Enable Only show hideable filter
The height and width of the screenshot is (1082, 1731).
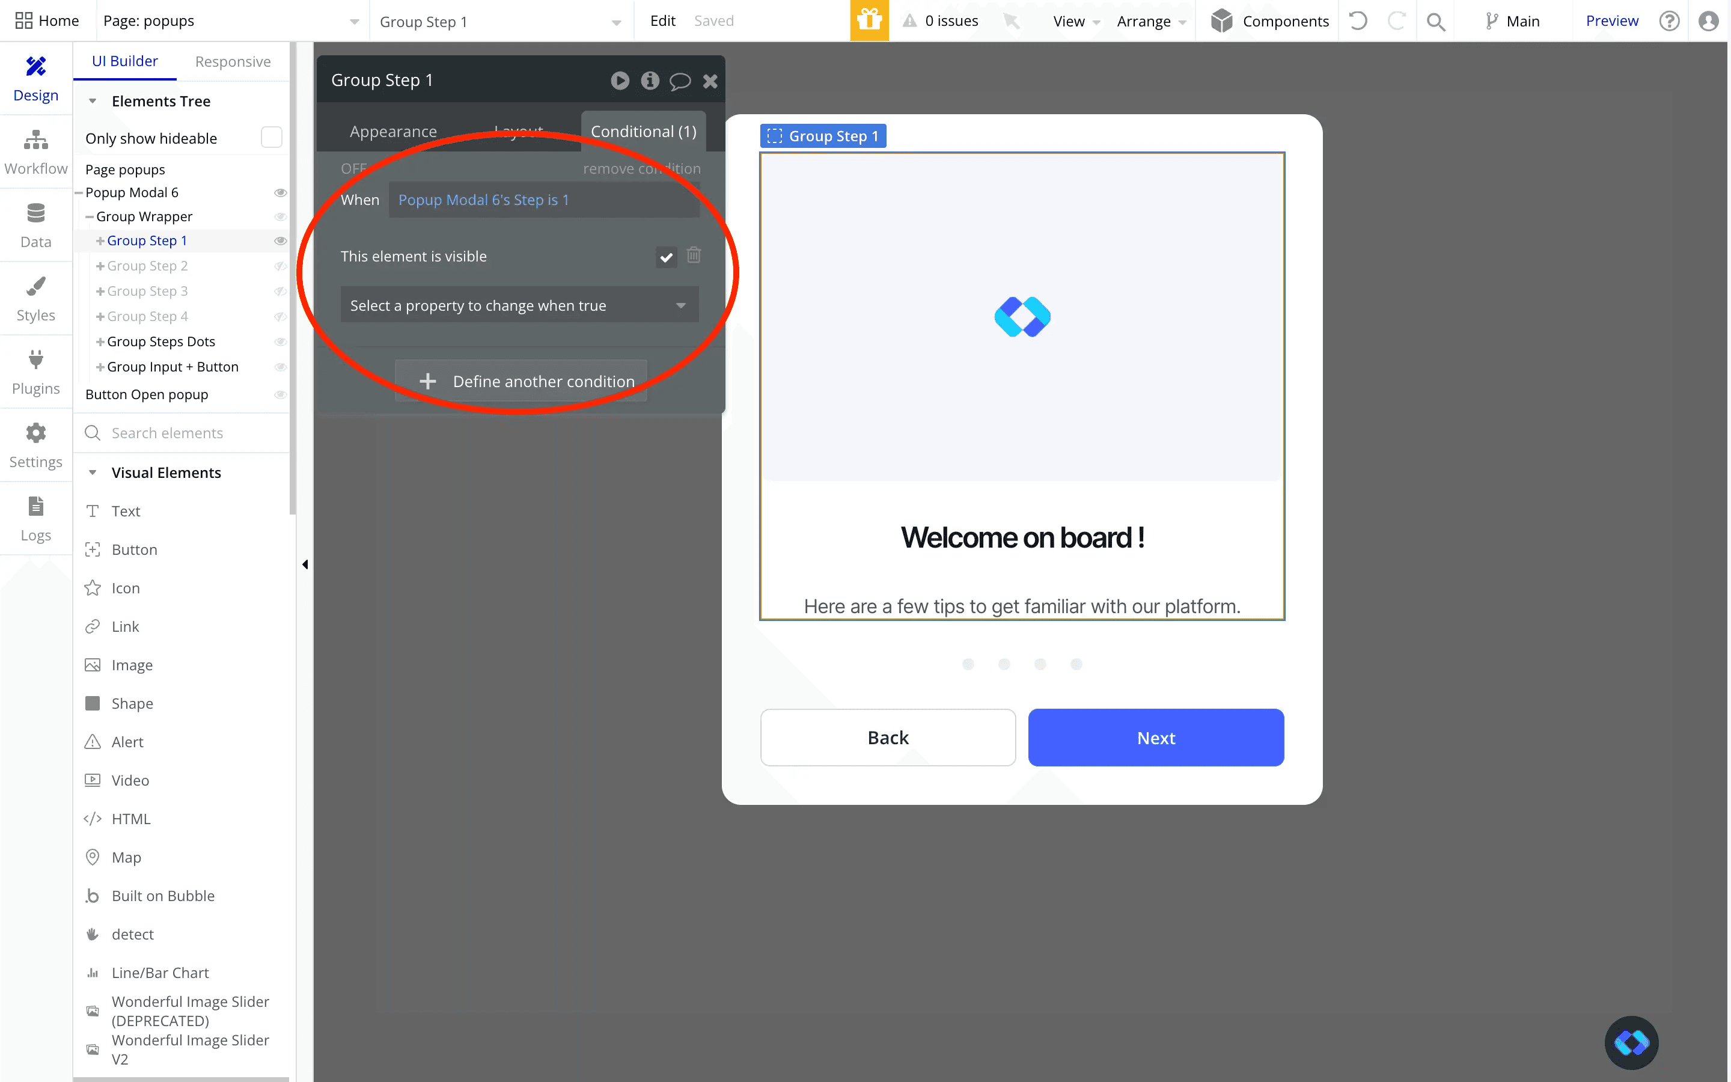coord(270,138)
